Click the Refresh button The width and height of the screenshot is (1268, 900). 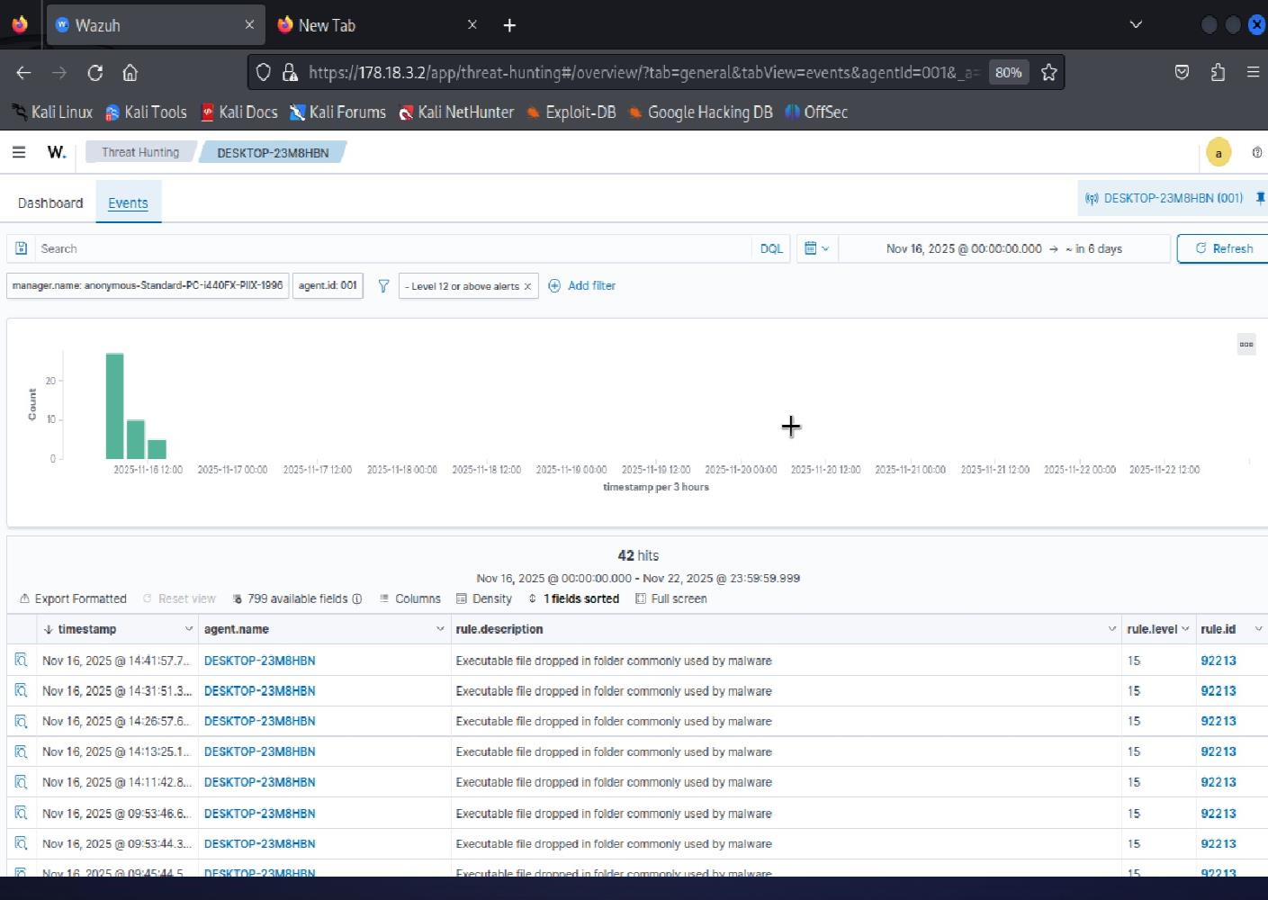coord(1223,248)
